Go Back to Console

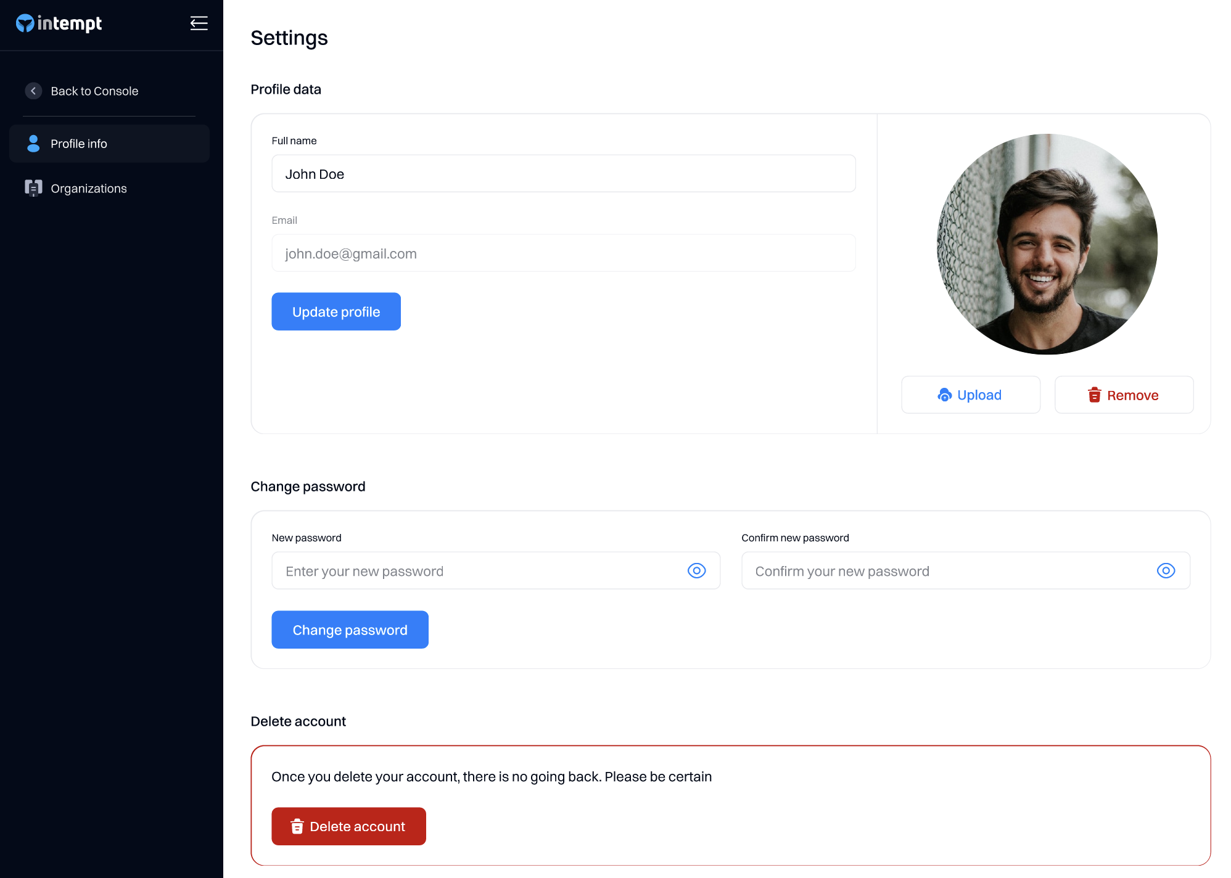(94, 91)
